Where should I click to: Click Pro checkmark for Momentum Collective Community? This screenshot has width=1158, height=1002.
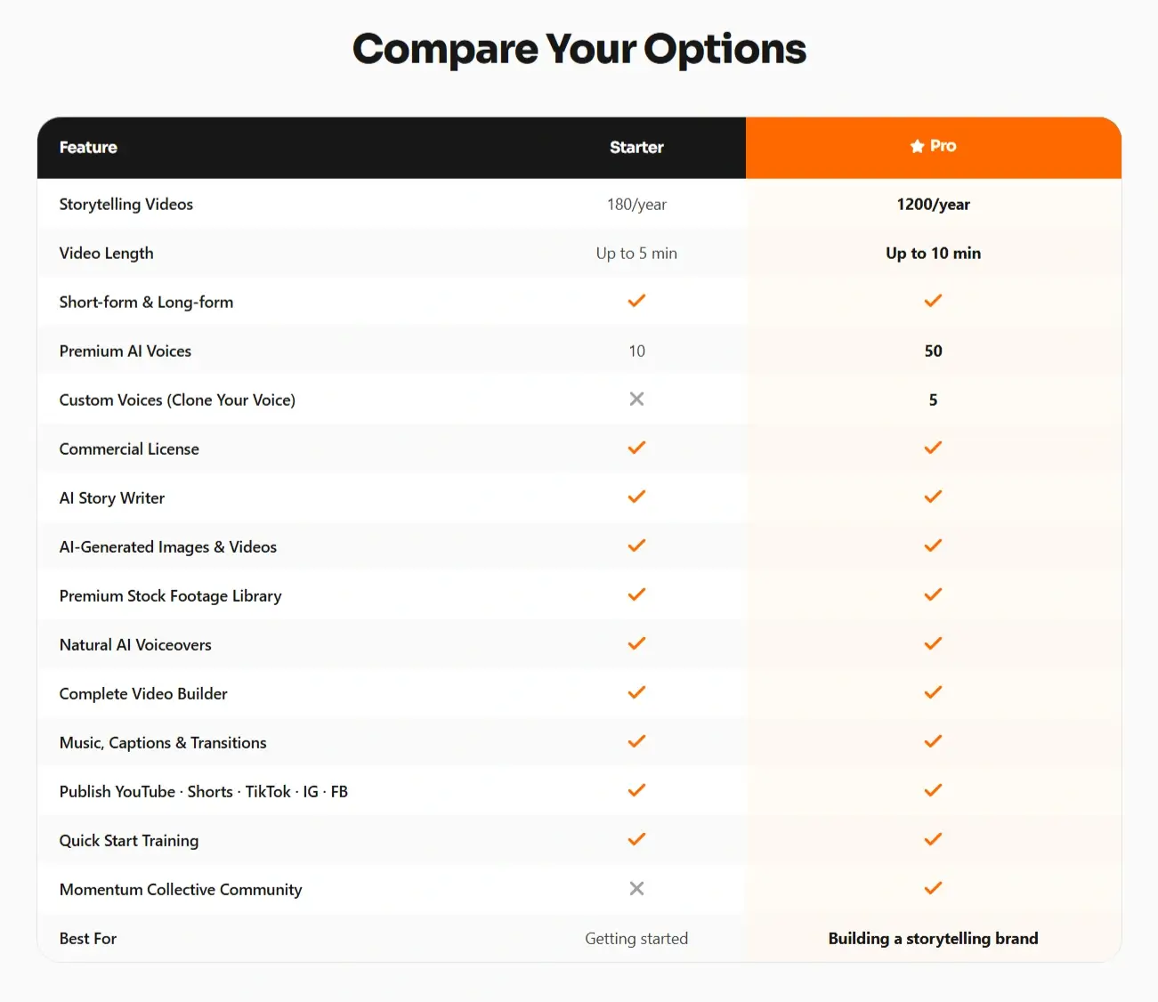[x=933, y=888]
